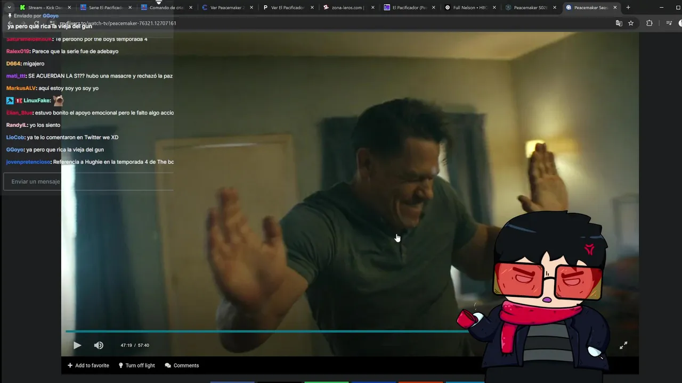Click the GGoyo name in pinned message
This screenshot has height=383, width=682.
51,16
